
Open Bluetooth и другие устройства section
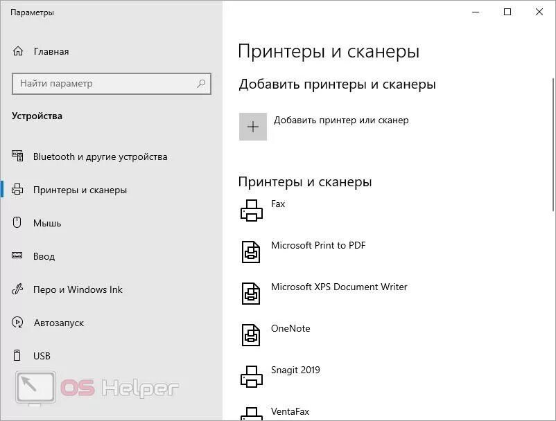point(100,156)
